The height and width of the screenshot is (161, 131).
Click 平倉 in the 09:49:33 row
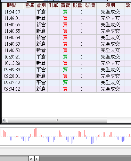(x=41, y=70)
